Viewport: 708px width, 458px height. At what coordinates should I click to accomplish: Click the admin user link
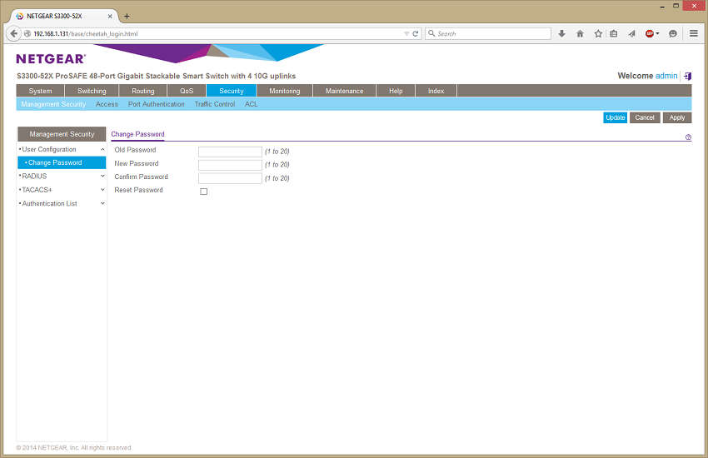coord(666,76)
